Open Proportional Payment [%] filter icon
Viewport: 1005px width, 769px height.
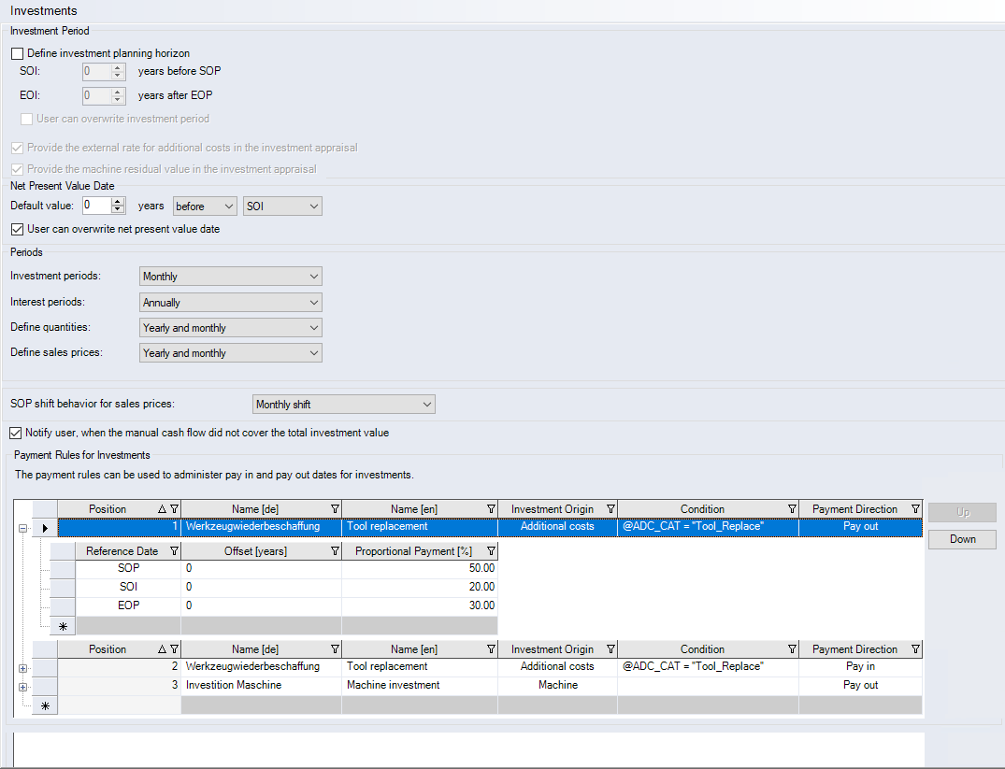coord(491,551)
